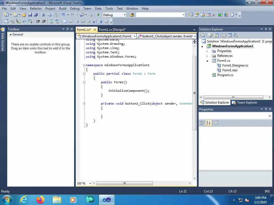274x205 pixels.
Task: Click the Extension Manager green arrow icon
Action: 220,15
